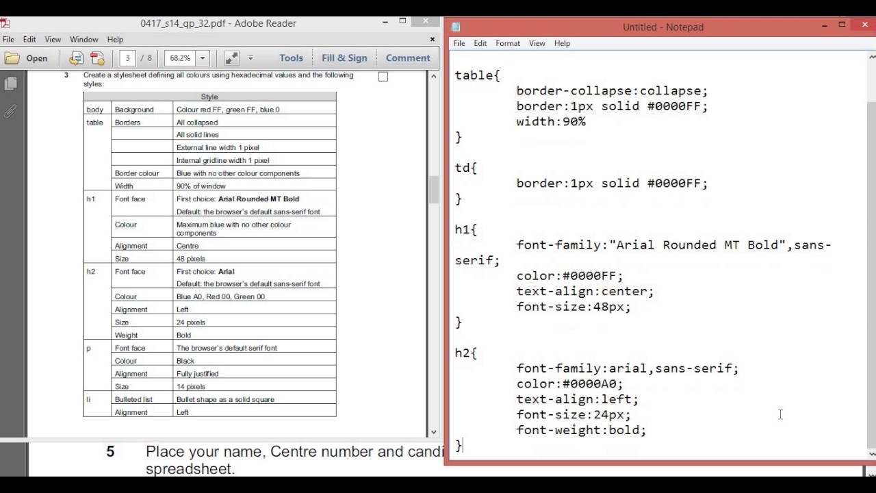Minimize the Notepad window
876x493 pixels.
click(x=824, y=25)
